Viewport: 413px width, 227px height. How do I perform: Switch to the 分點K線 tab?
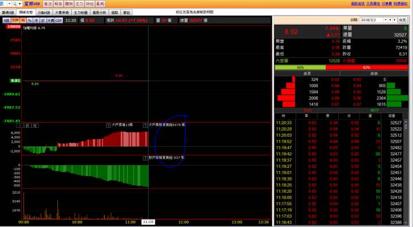[x=44, y=13]
